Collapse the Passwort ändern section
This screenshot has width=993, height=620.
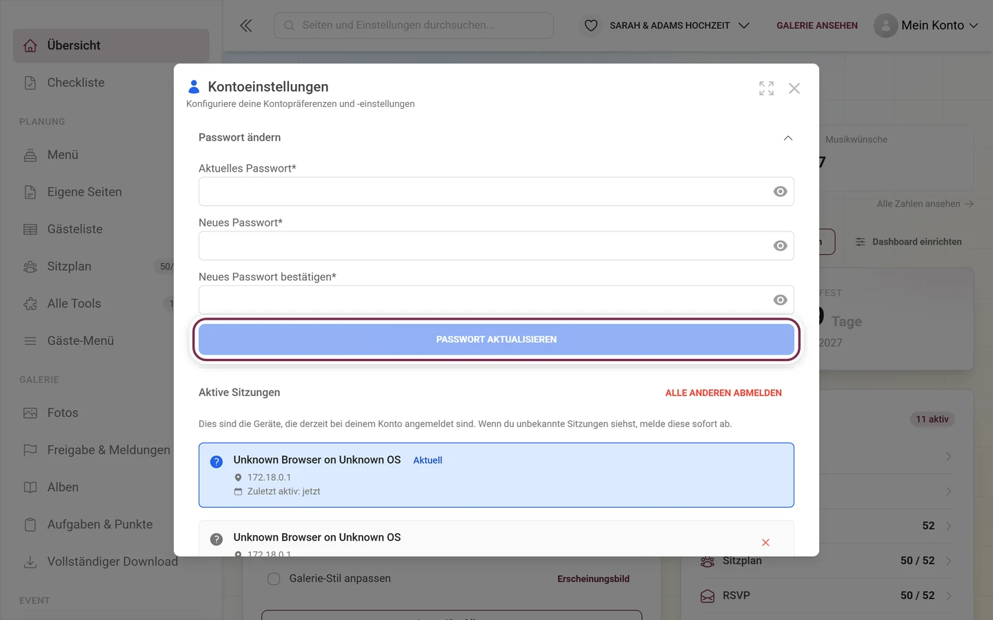(788, 138)
